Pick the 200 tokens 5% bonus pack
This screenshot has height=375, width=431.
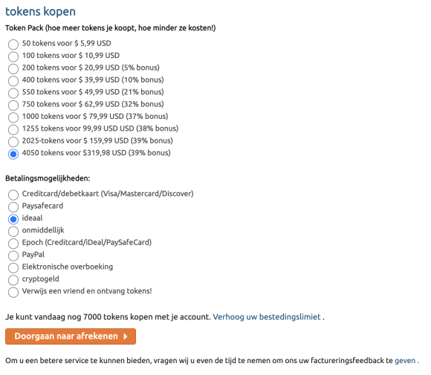click(x=13, y=68)
